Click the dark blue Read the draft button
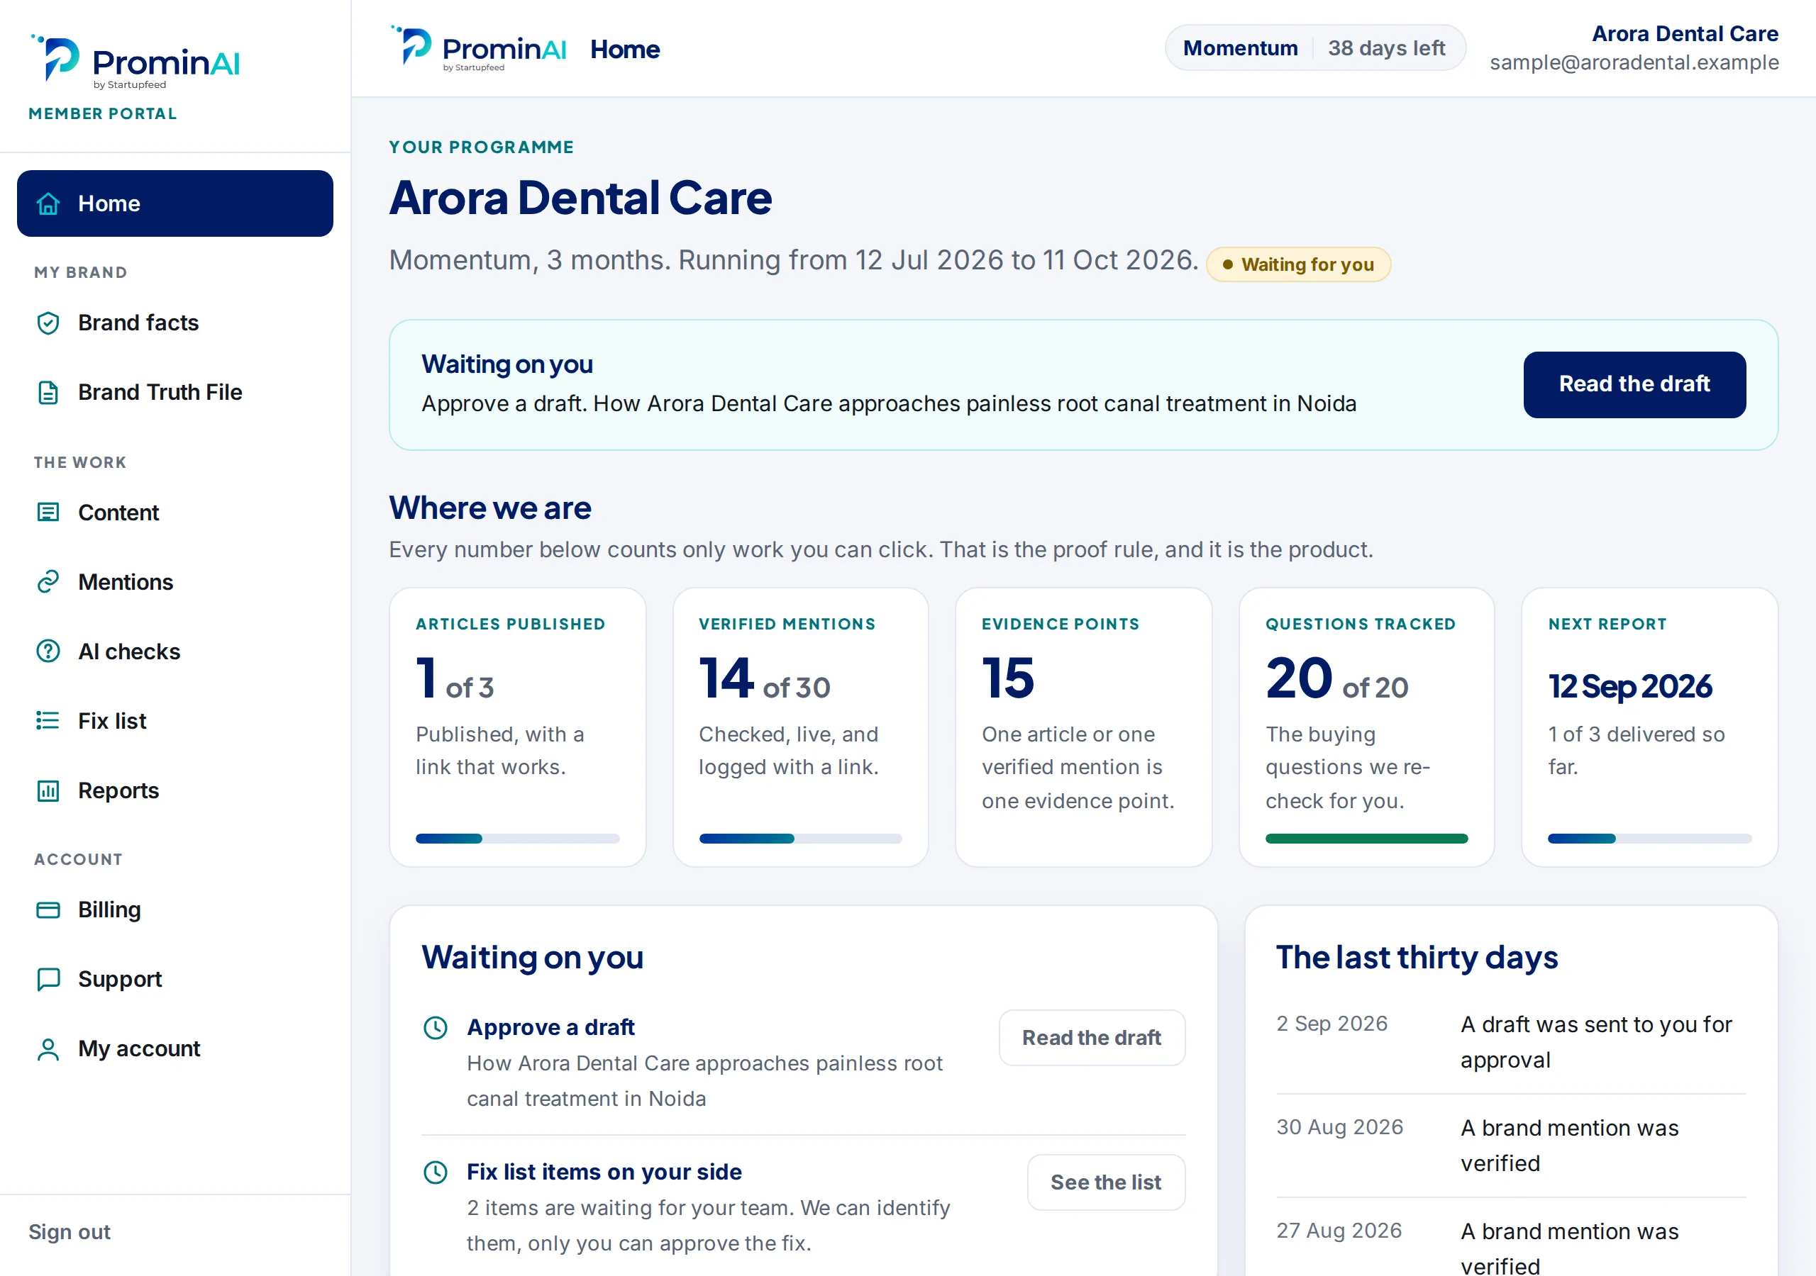 [x=1634, y=384]
